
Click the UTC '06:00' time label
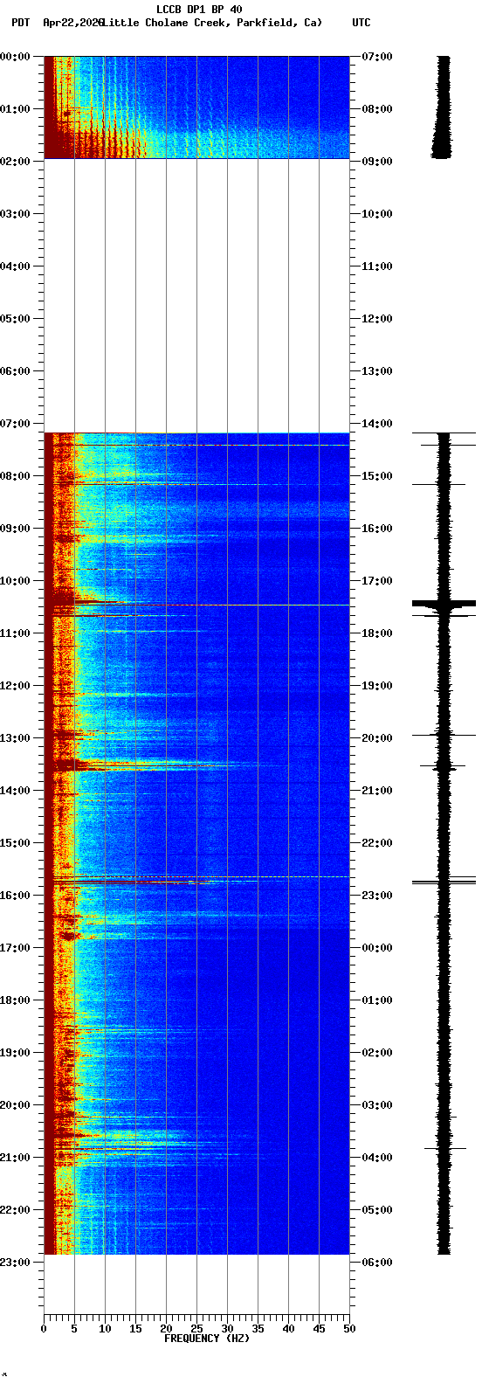pyautogui.click(x=377, y=1263)
